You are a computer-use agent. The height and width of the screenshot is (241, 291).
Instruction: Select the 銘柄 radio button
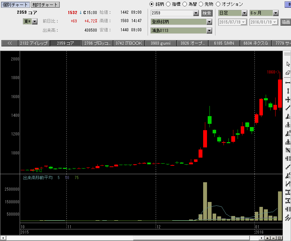pos(151,4)
